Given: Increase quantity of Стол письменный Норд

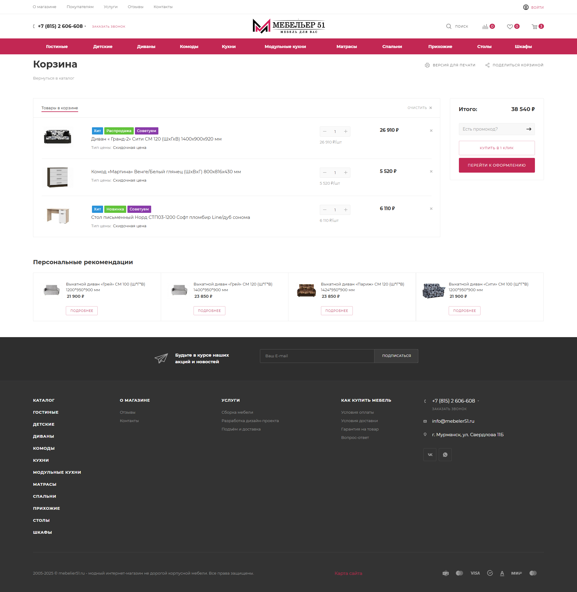Looking at the screenshot, I should click(346, 210).
